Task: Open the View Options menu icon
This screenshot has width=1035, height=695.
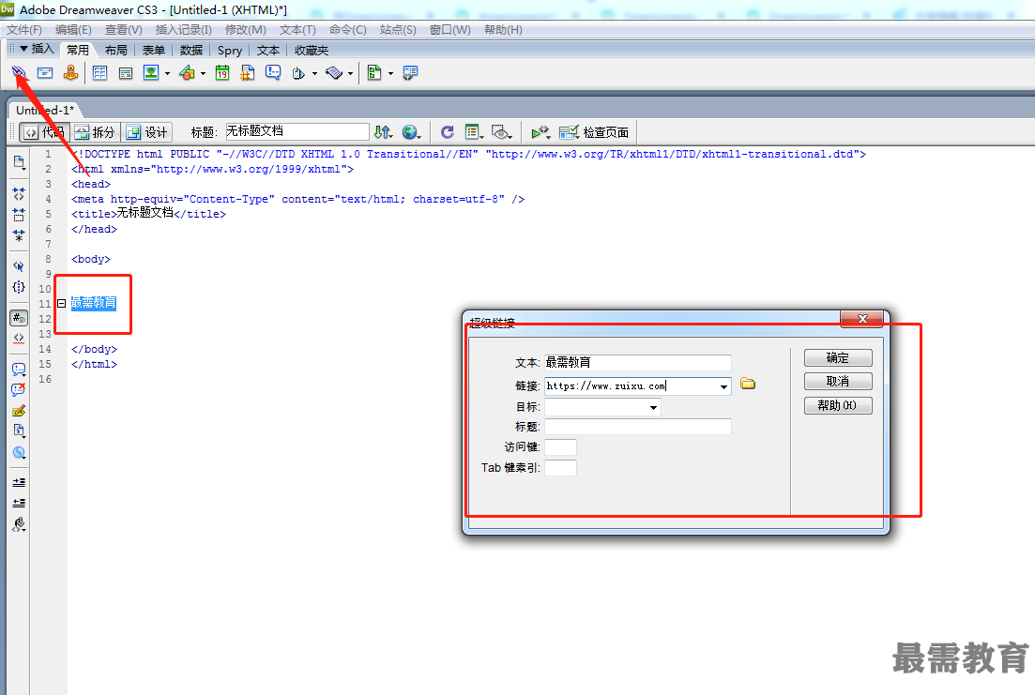Action: 473,132
